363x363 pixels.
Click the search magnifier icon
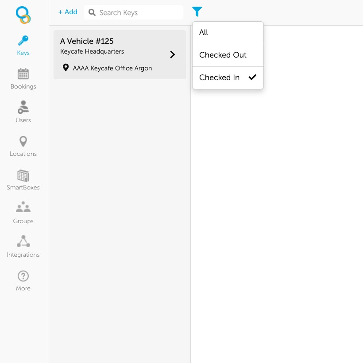92,13
